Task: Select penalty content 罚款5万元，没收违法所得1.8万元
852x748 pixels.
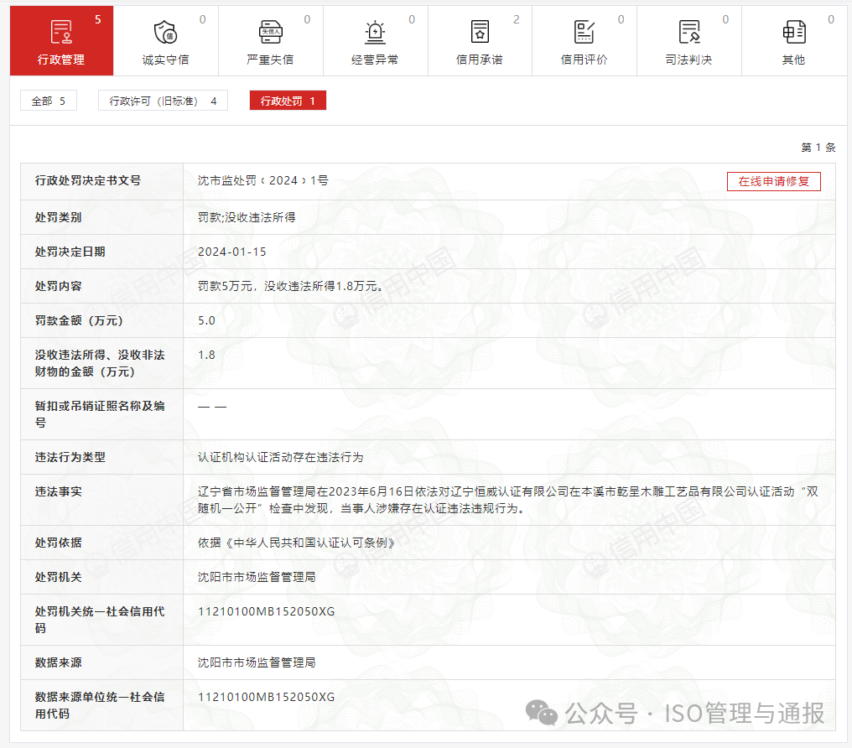Action: coord(290,286)
